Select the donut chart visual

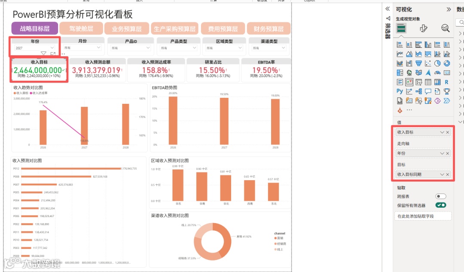pos(447,63)
